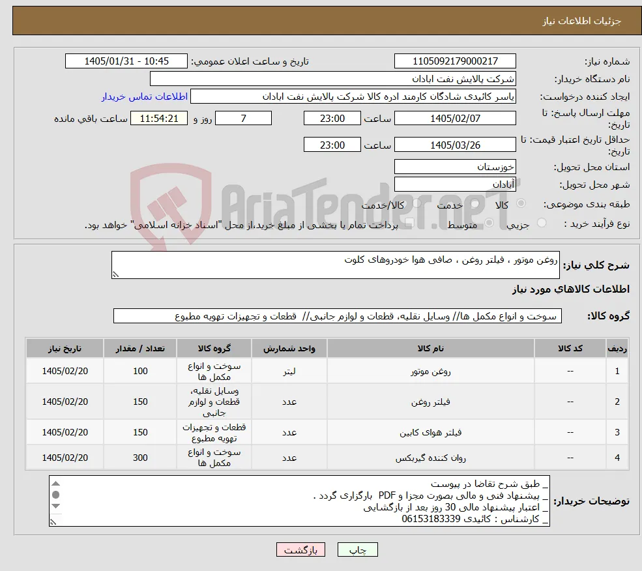Screen dimensions: 642x571
Task: Click the buyer name field شرکت پالایش نفت ابادان
Action: (x=332, y=79)
